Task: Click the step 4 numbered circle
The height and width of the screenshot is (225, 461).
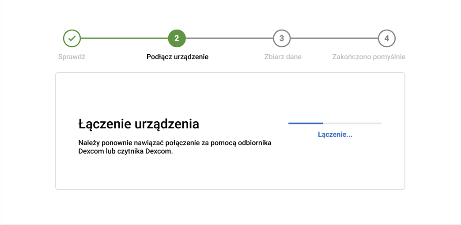Action: pos(387,38)
